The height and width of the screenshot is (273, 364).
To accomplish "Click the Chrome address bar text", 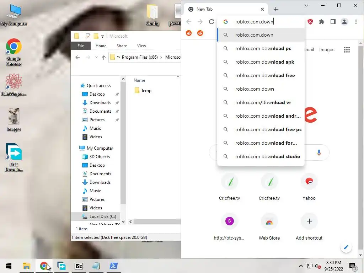I will (254, 22).
